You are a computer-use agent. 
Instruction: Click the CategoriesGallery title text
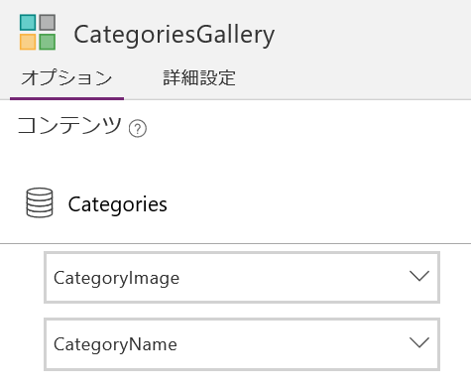tap(175, 35)
